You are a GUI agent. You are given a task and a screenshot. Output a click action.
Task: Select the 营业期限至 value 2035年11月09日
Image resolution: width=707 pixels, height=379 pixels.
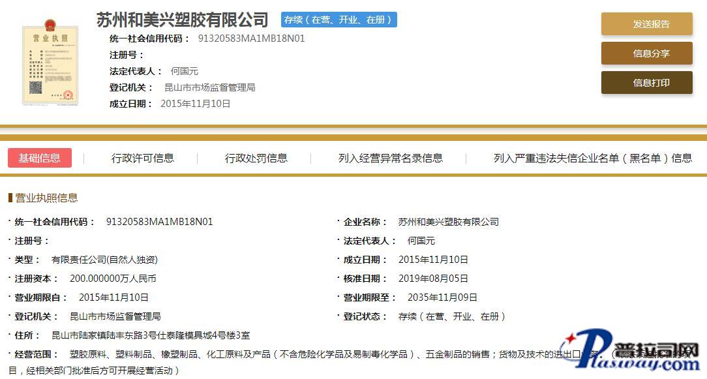(x=442, y=297)
